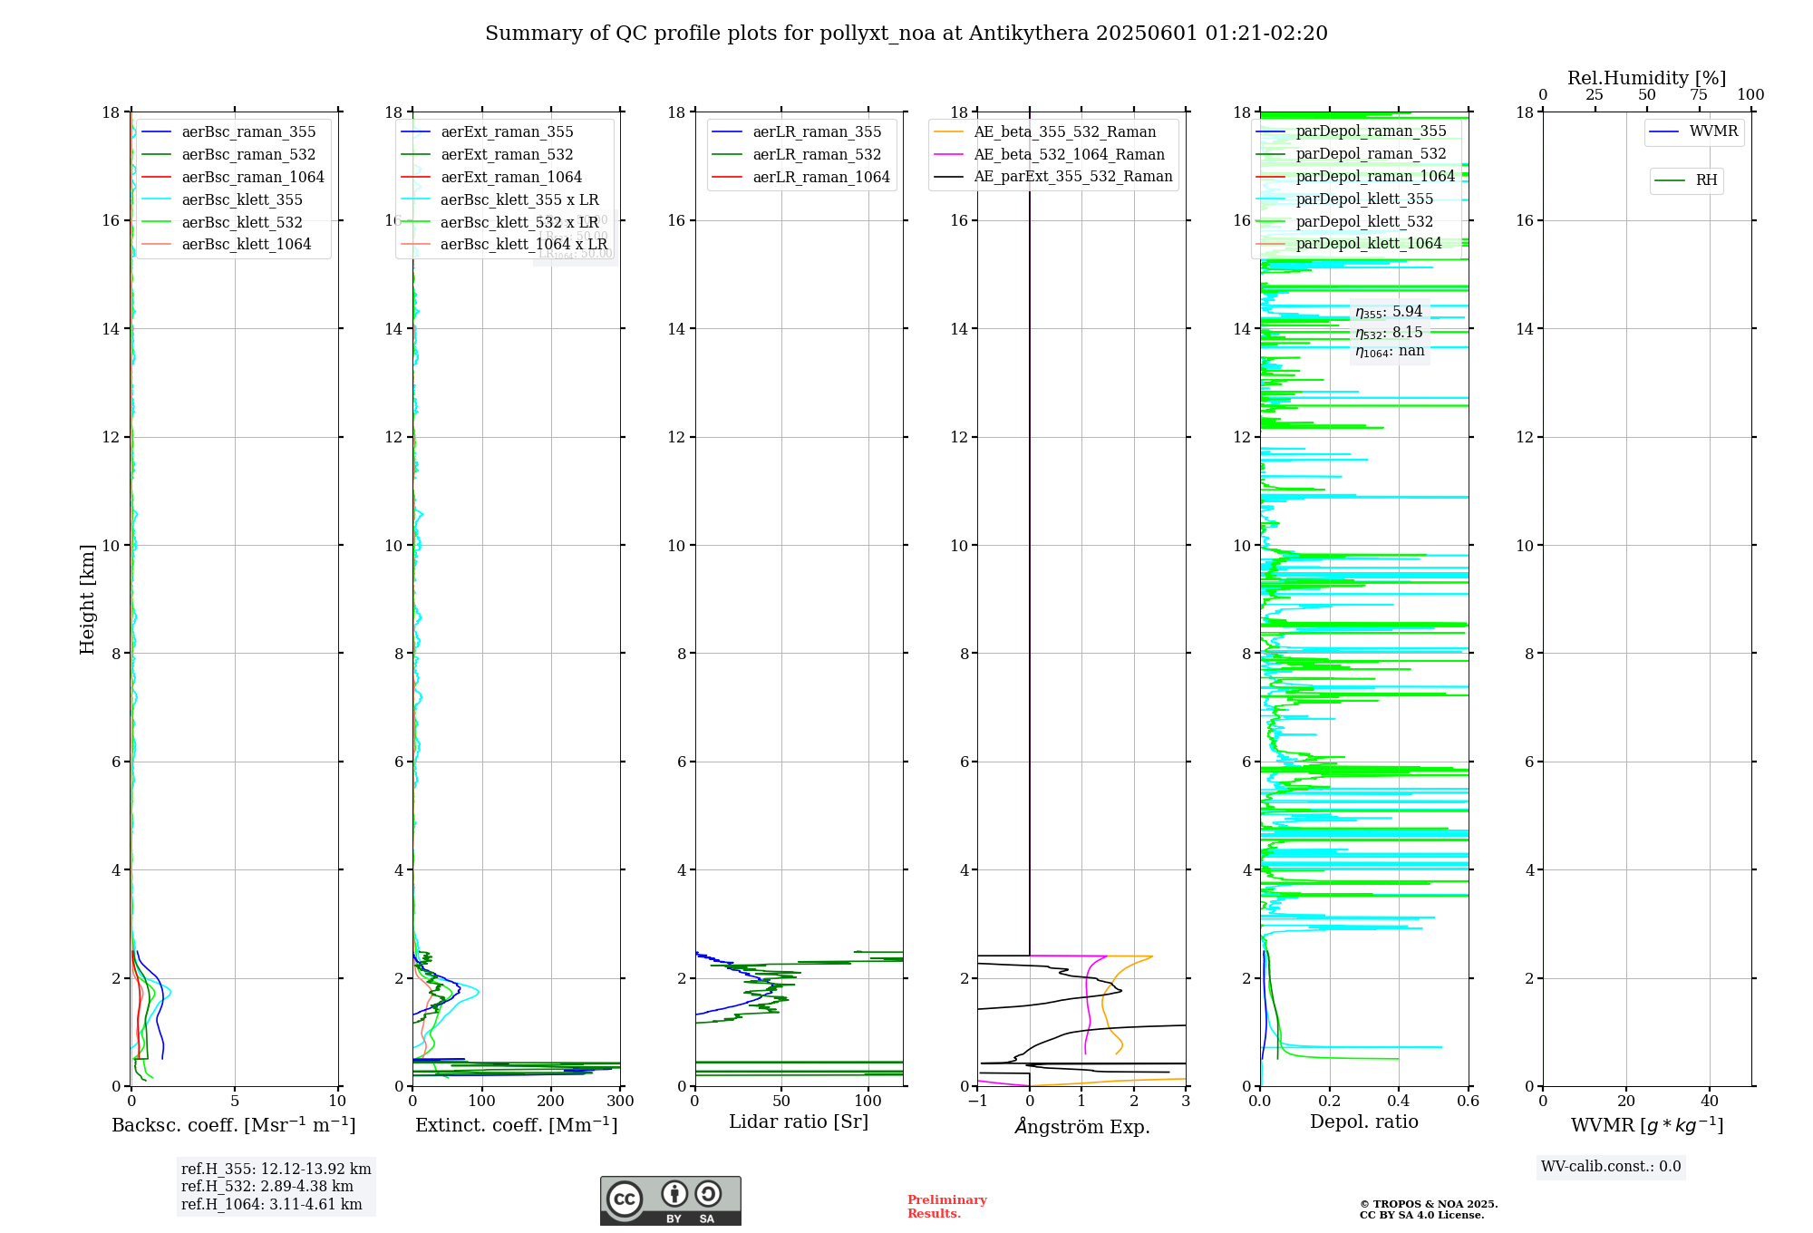This screenshot has width=1813, height=1233.
Task: Click the WVMR legend entry
Action: tap(1712, 131)
